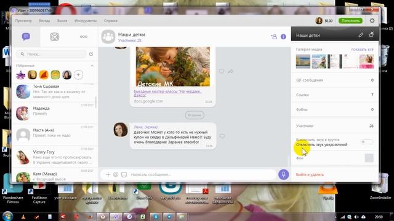Open the Выездные мастер-классы hyperlink
394x221 pixels.
[167, 93]
